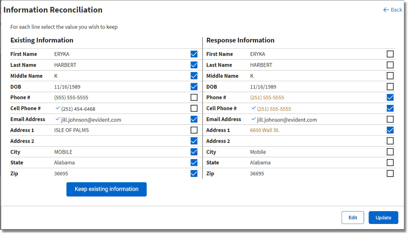Click the Edit button
This screenshot has height=234, width=408.
(353, 218)
